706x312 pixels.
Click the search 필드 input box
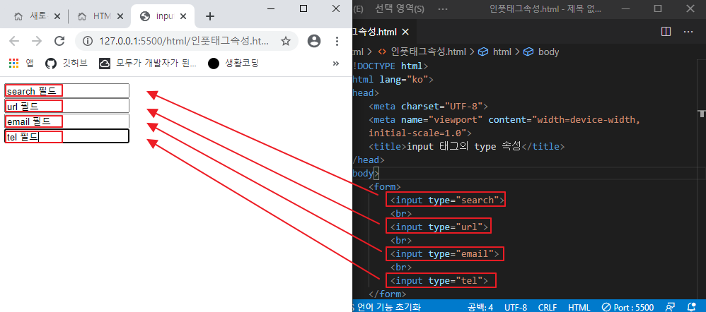coord(67,90)
